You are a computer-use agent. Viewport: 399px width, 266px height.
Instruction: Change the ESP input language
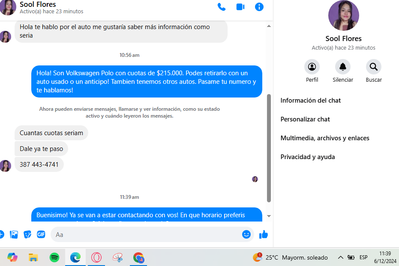[363, 257]
